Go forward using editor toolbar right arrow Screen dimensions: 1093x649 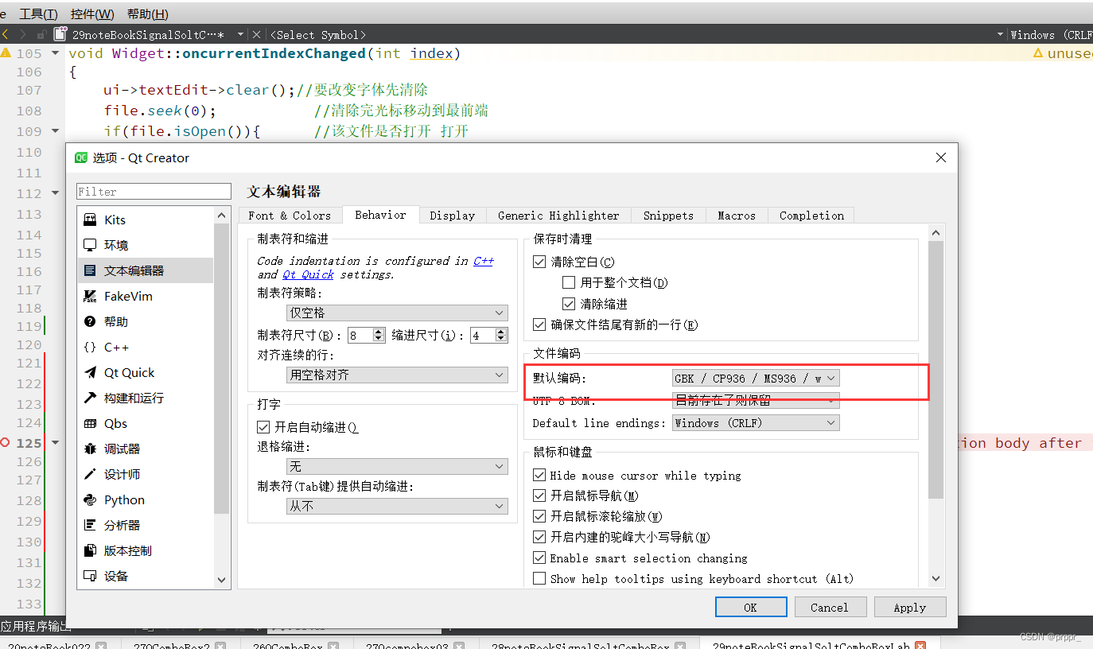click(x=22, y=34)
